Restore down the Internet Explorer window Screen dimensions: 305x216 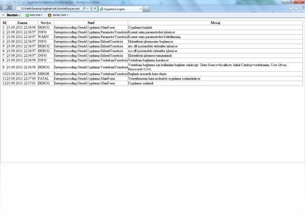point(291,2)
